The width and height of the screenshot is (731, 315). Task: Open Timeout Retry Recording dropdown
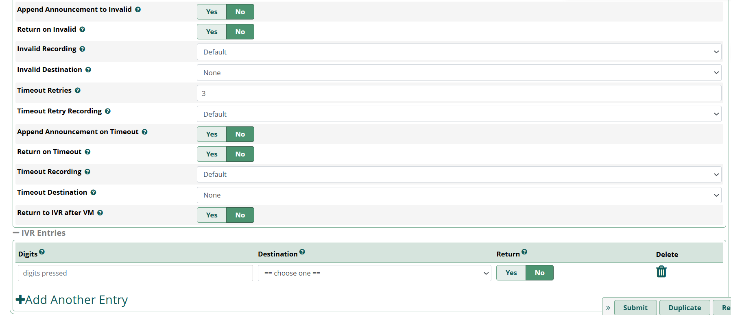tap(459, 114)
